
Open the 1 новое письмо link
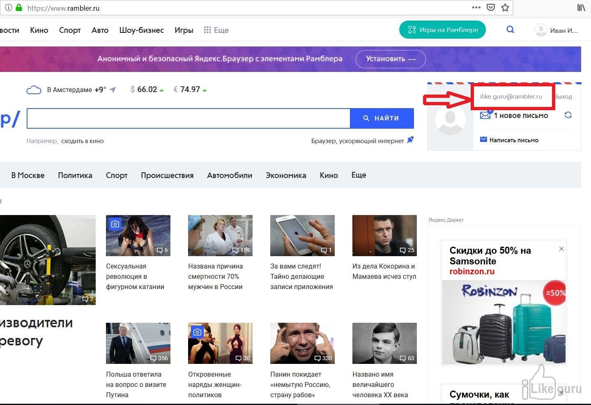click(521, 116)
